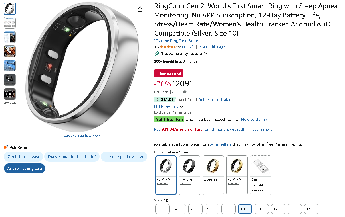The height and width of the screenshot is (217, 345).
Task: Expand the sustainability feature dropdown
Action: [x=206, y=53]
